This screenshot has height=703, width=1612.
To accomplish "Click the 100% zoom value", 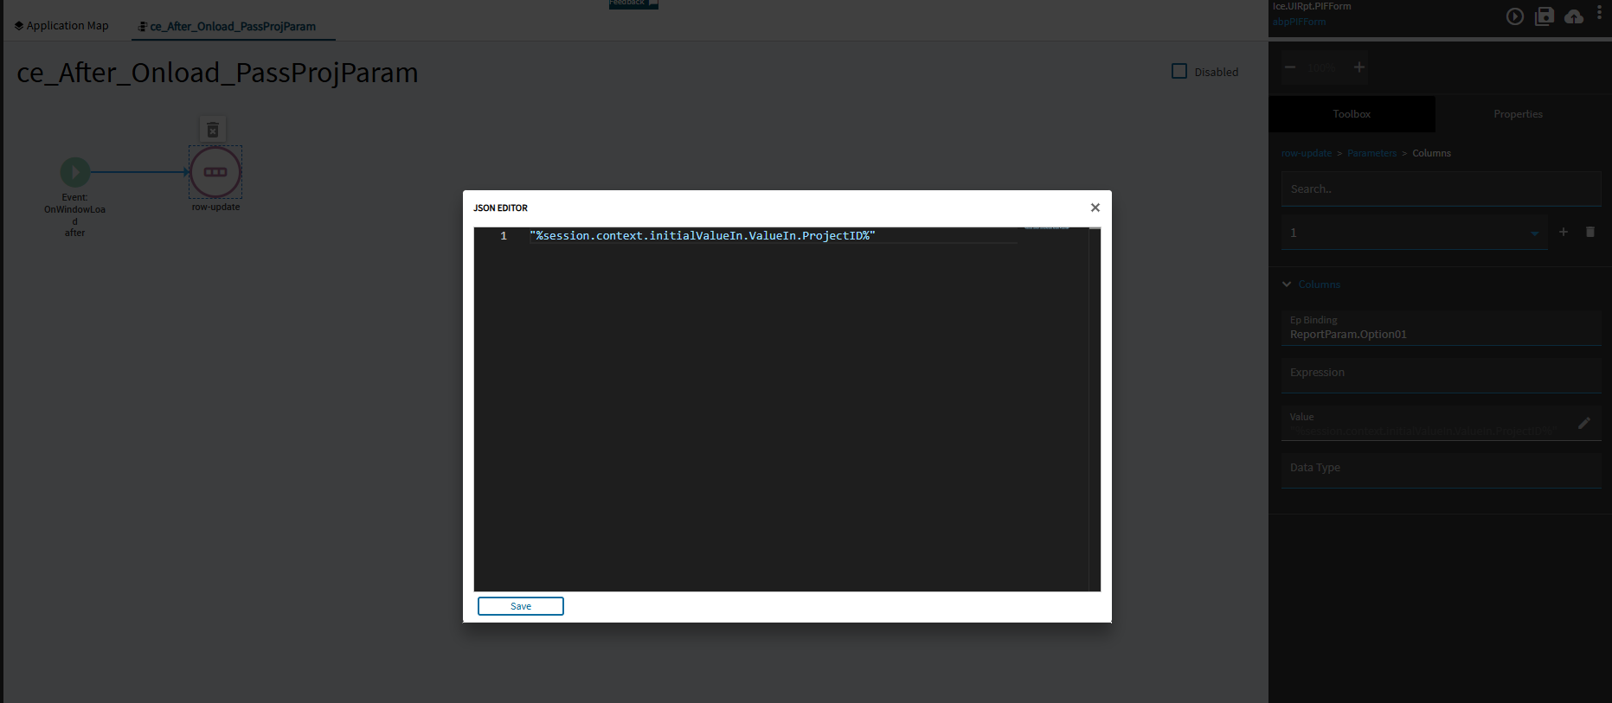I will [x=1321, y=67].
